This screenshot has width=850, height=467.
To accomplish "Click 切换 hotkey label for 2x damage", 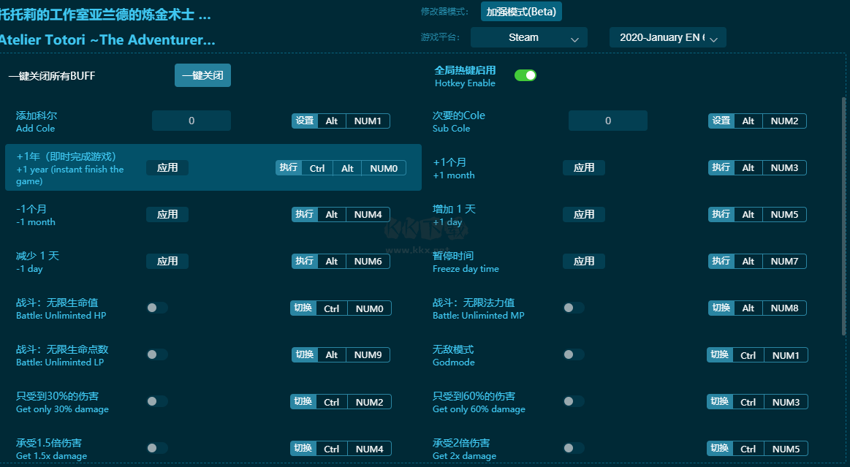I will click(x=719, y=449).
